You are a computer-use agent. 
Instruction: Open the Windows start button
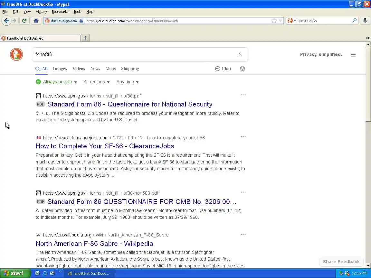[x=15, y=273]
